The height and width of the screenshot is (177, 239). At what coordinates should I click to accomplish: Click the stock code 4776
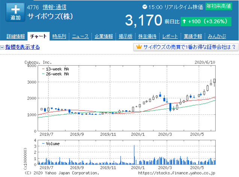33,7
